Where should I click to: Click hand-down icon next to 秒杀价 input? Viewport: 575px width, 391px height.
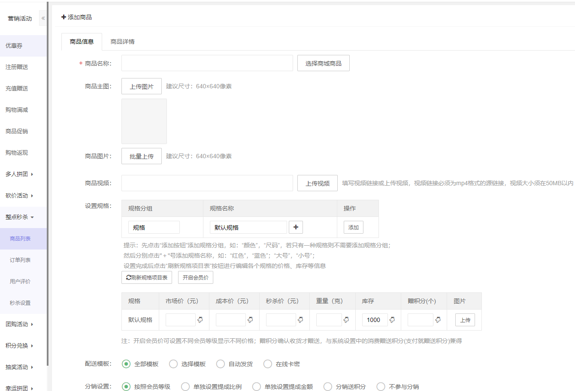point(300,320)
